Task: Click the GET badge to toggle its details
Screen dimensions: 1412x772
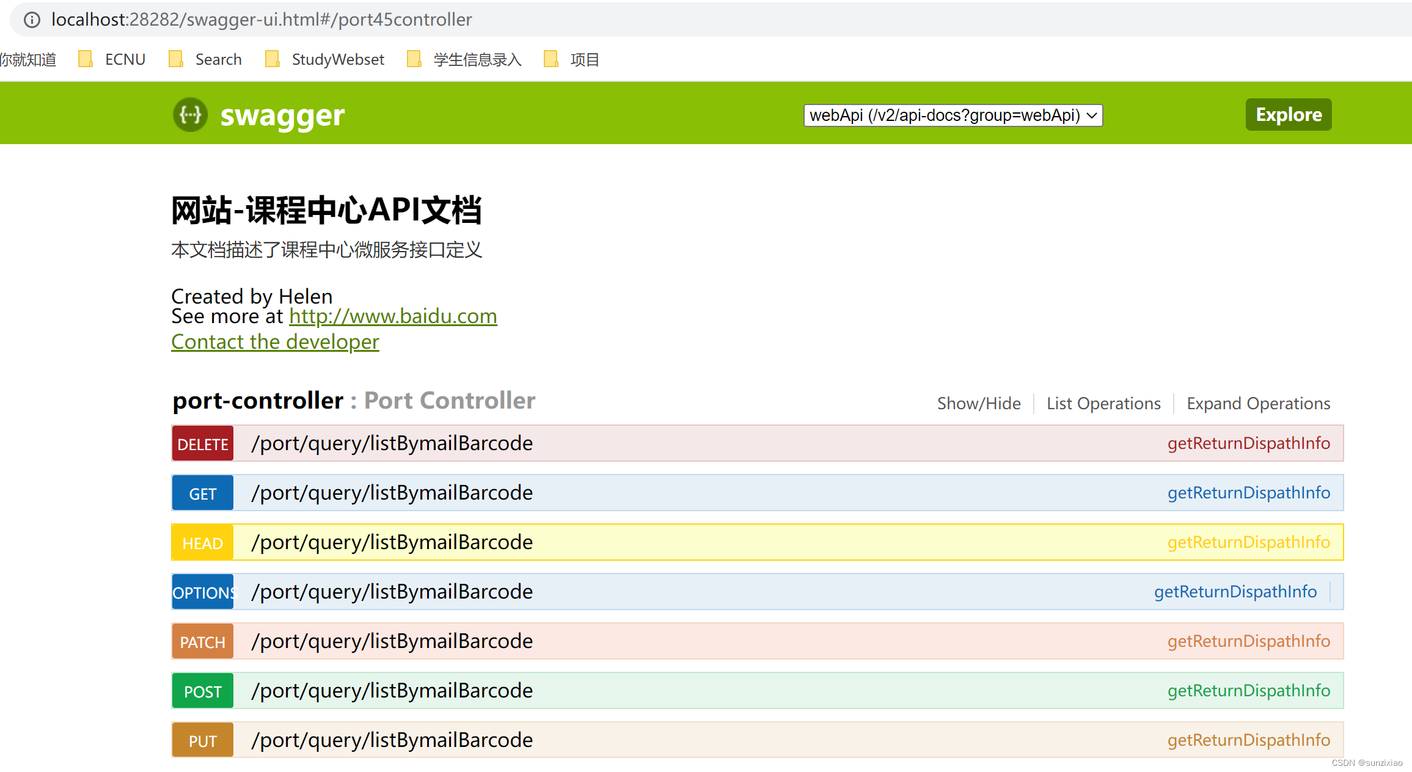Action: tap(202, 492)
